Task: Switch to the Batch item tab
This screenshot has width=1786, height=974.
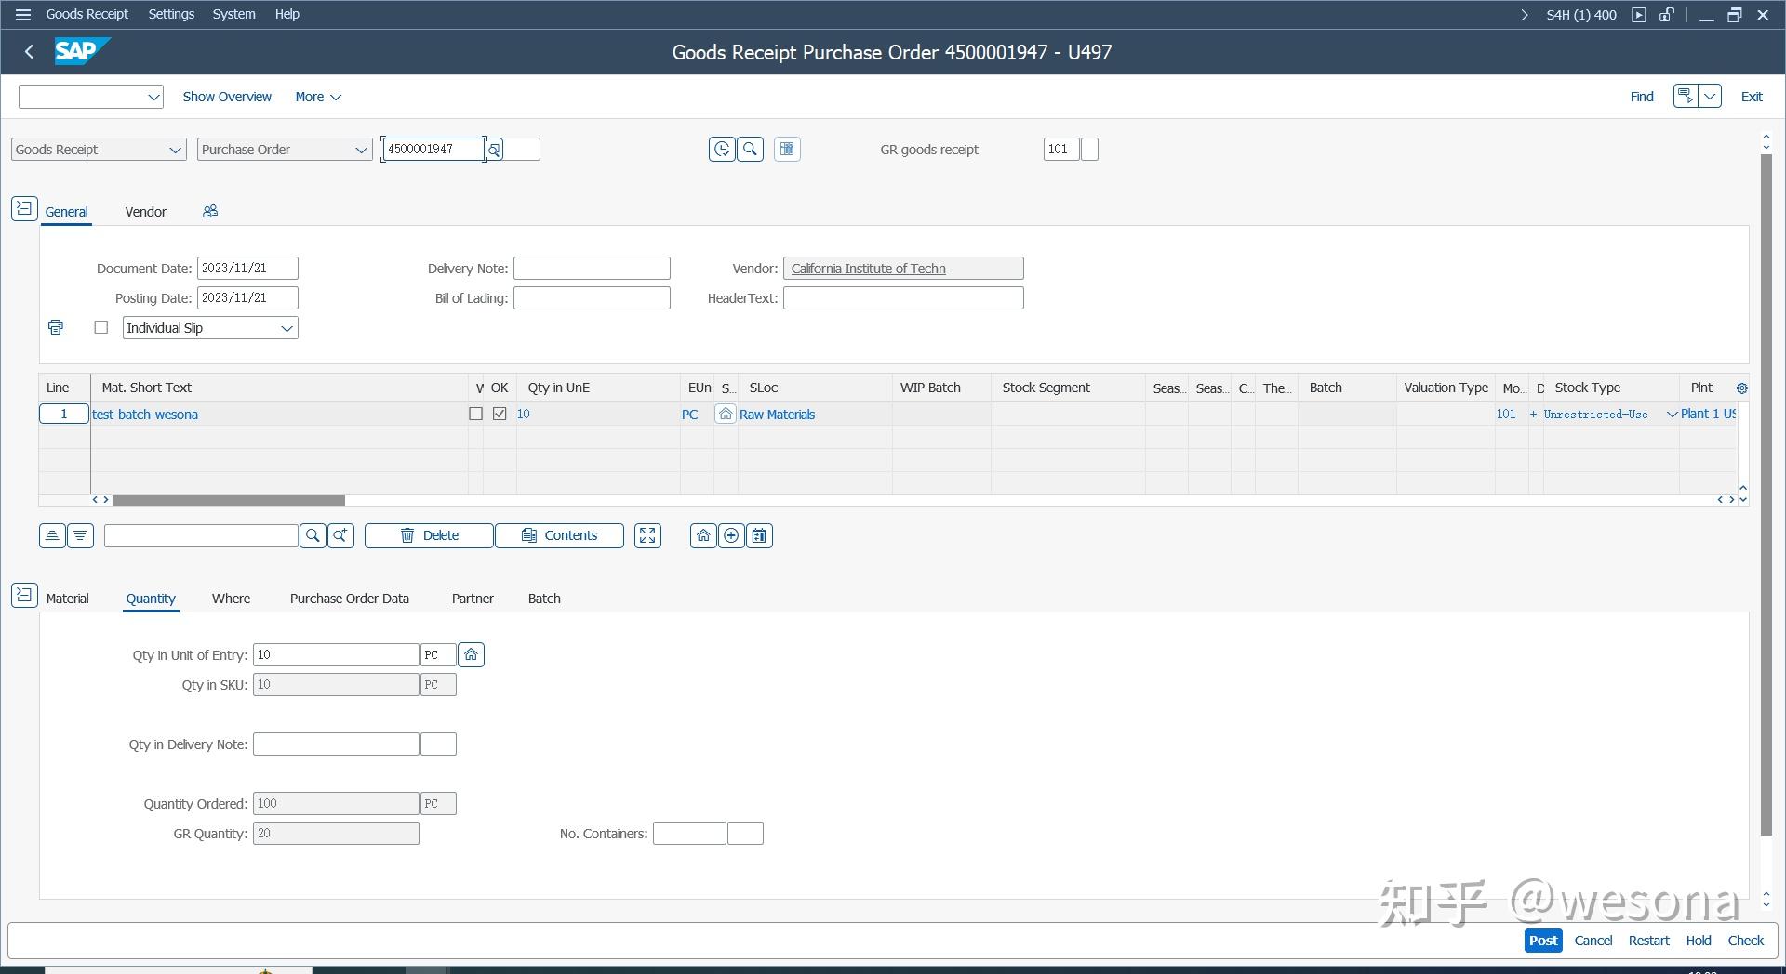Action: pyautogui.click(x=544, y=599)
